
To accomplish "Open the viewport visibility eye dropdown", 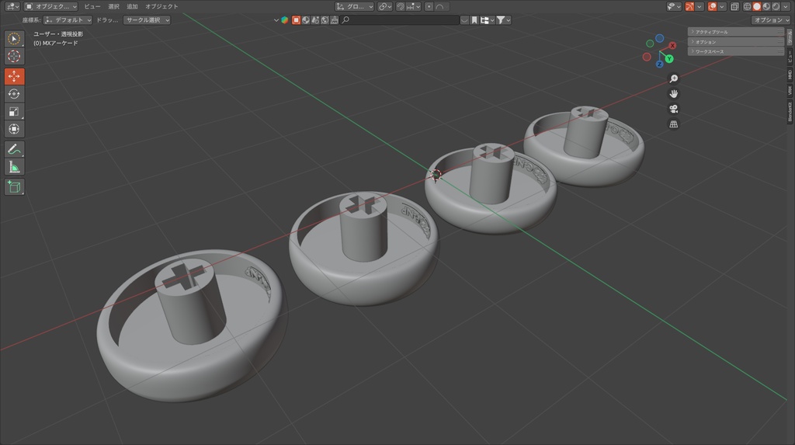I will [x=674, y=6].
